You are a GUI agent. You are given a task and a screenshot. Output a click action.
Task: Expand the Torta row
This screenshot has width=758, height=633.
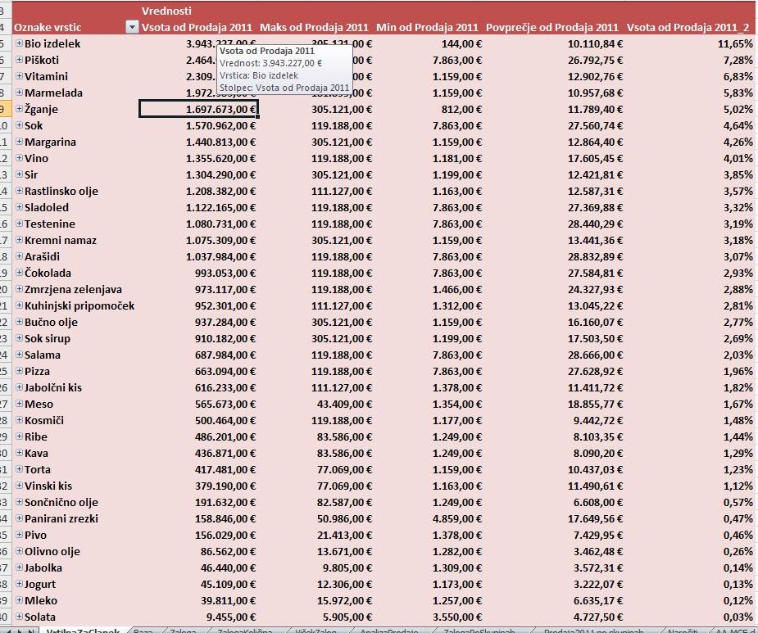click(x=19, y=469)
